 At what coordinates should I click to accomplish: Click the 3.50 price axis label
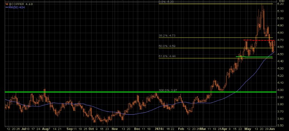(x=280, y=126)
